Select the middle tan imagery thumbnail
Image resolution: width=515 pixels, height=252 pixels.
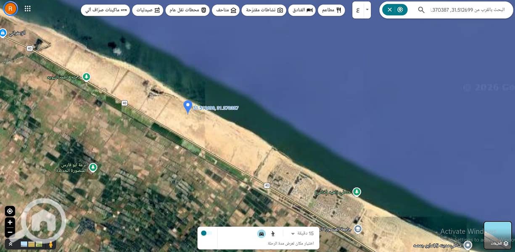[32, 244]
